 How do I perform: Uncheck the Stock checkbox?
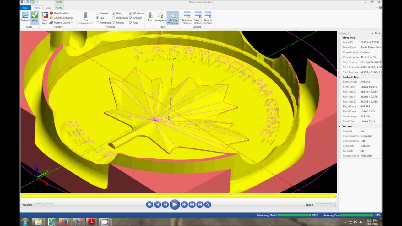pos(114,13)
